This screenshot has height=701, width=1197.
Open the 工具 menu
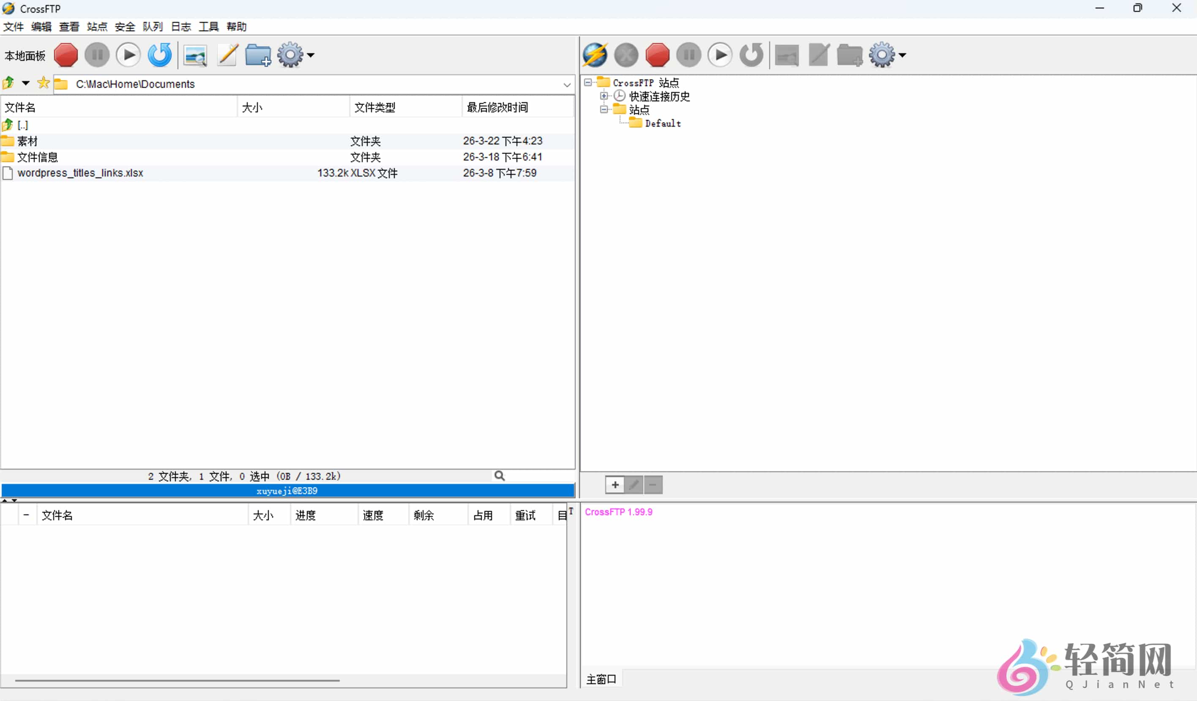tap(208, 27)
